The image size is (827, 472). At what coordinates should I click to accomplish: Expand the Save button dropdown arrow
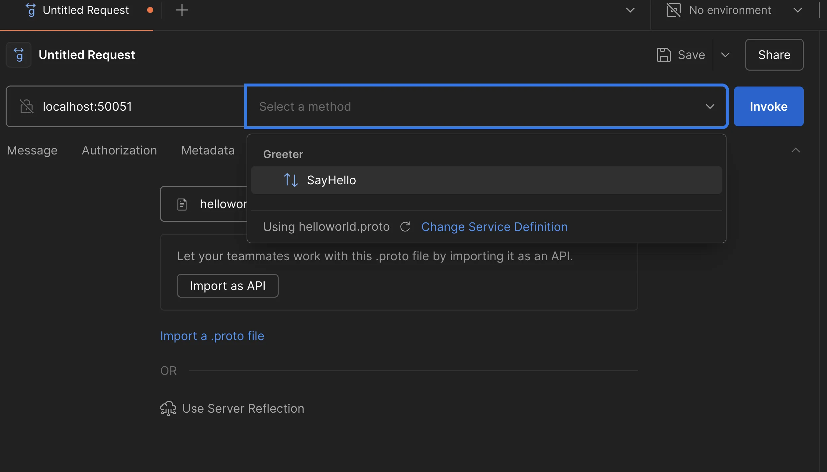(725, 54)
